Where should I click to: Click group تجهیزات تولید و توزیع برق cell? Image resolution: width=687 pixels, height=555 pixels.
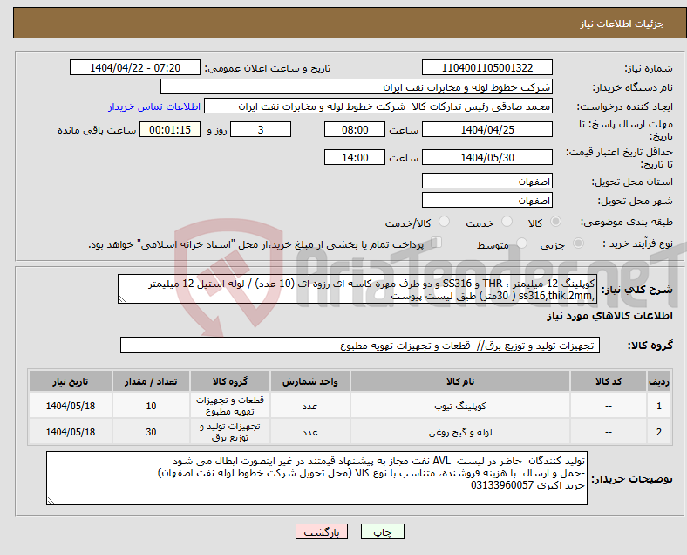point(230,432)
